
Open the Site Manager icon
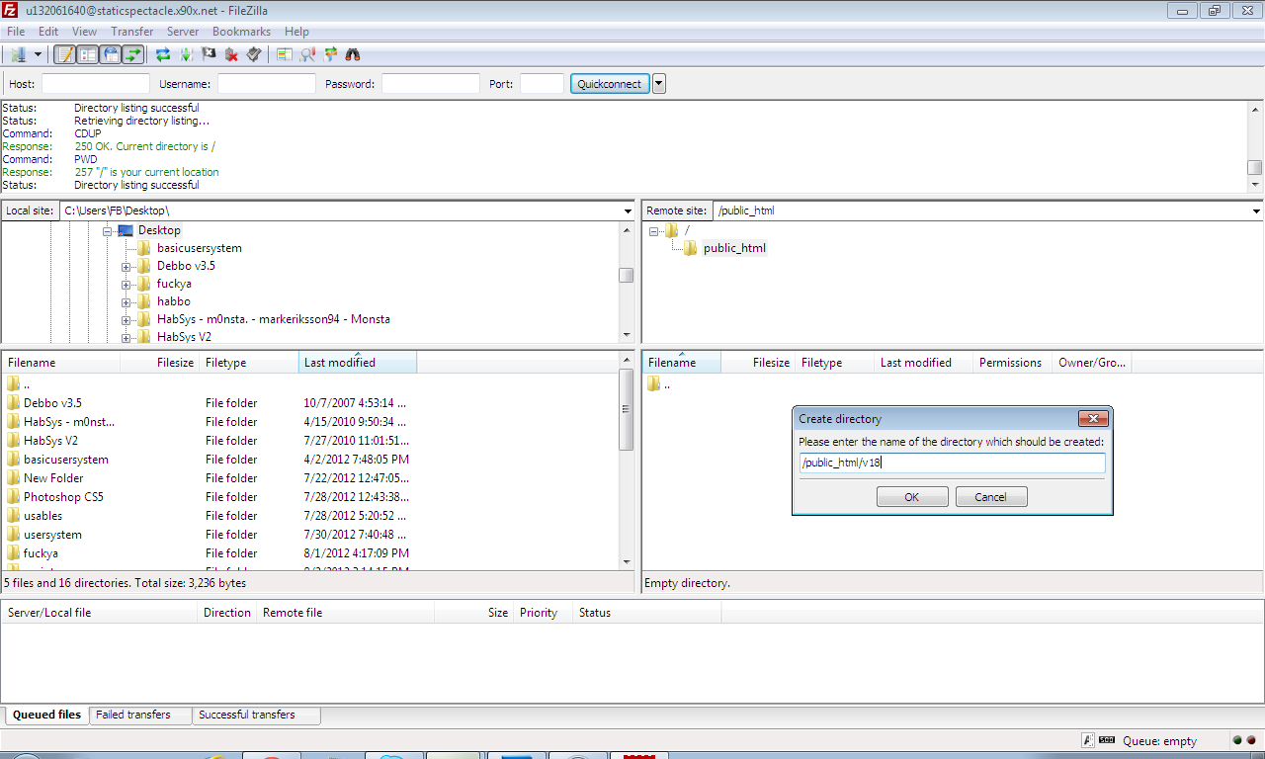click(x=18, y=54)
